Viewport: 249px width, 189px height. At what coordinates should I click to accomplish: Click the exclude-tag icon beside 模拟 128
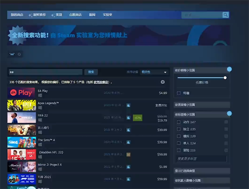click(x=226, y=136)
